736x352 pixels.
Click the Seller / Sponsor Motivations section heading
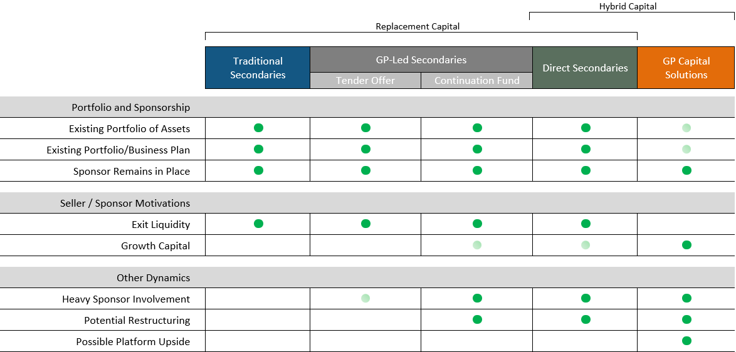125,203
